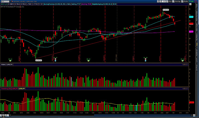Open the Level II side tab
Screen dimensions: 199x118
point(197,61)
